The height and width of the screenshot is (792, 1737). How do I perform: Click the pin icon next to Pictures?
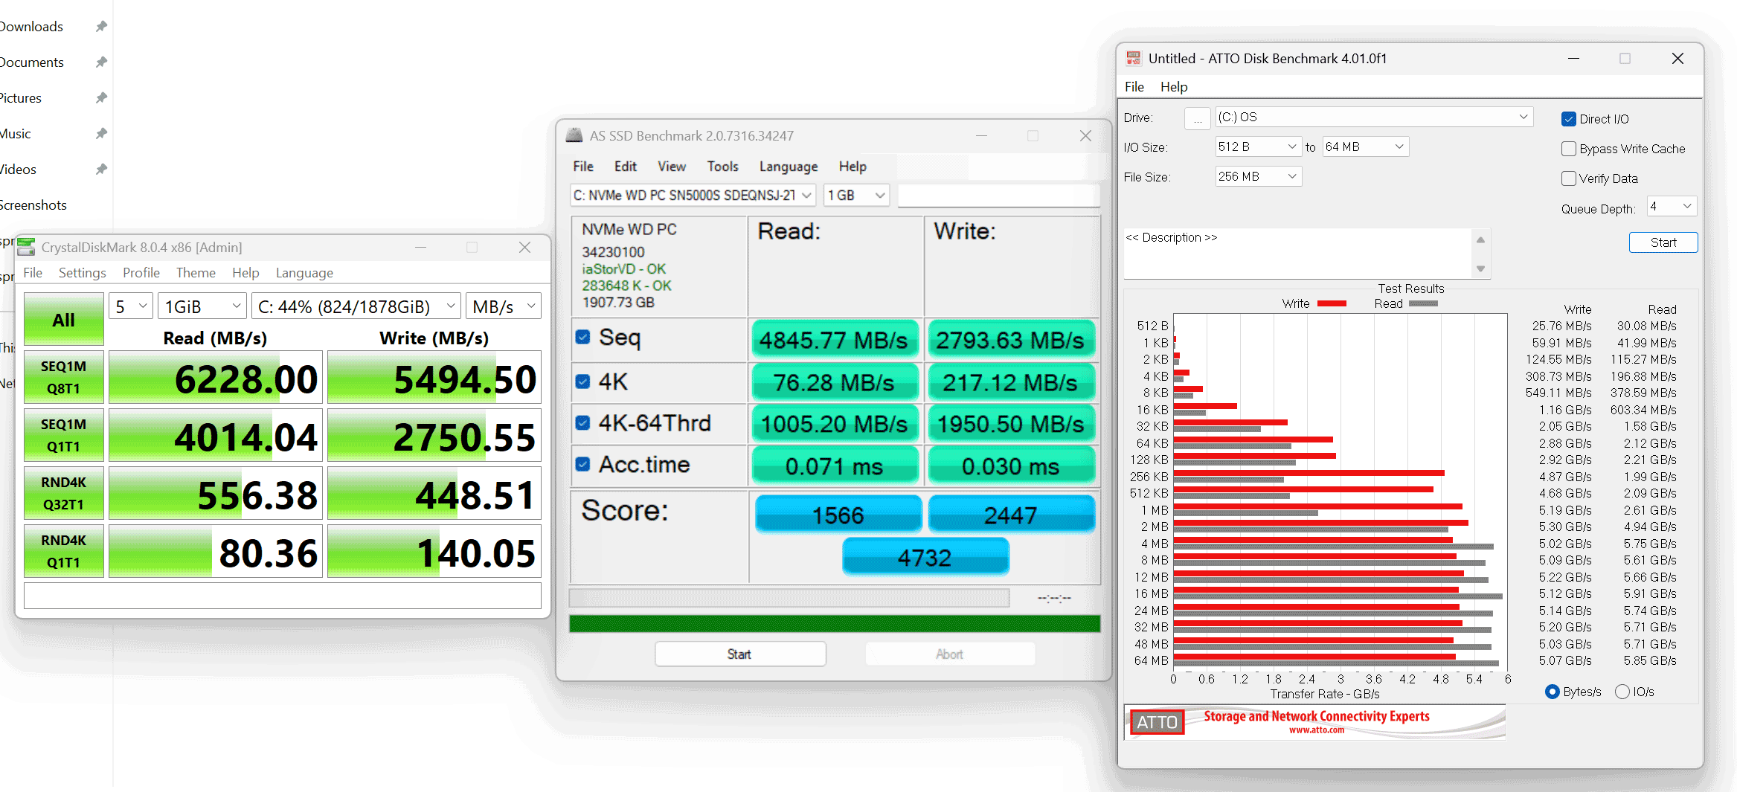pos(101,97)
